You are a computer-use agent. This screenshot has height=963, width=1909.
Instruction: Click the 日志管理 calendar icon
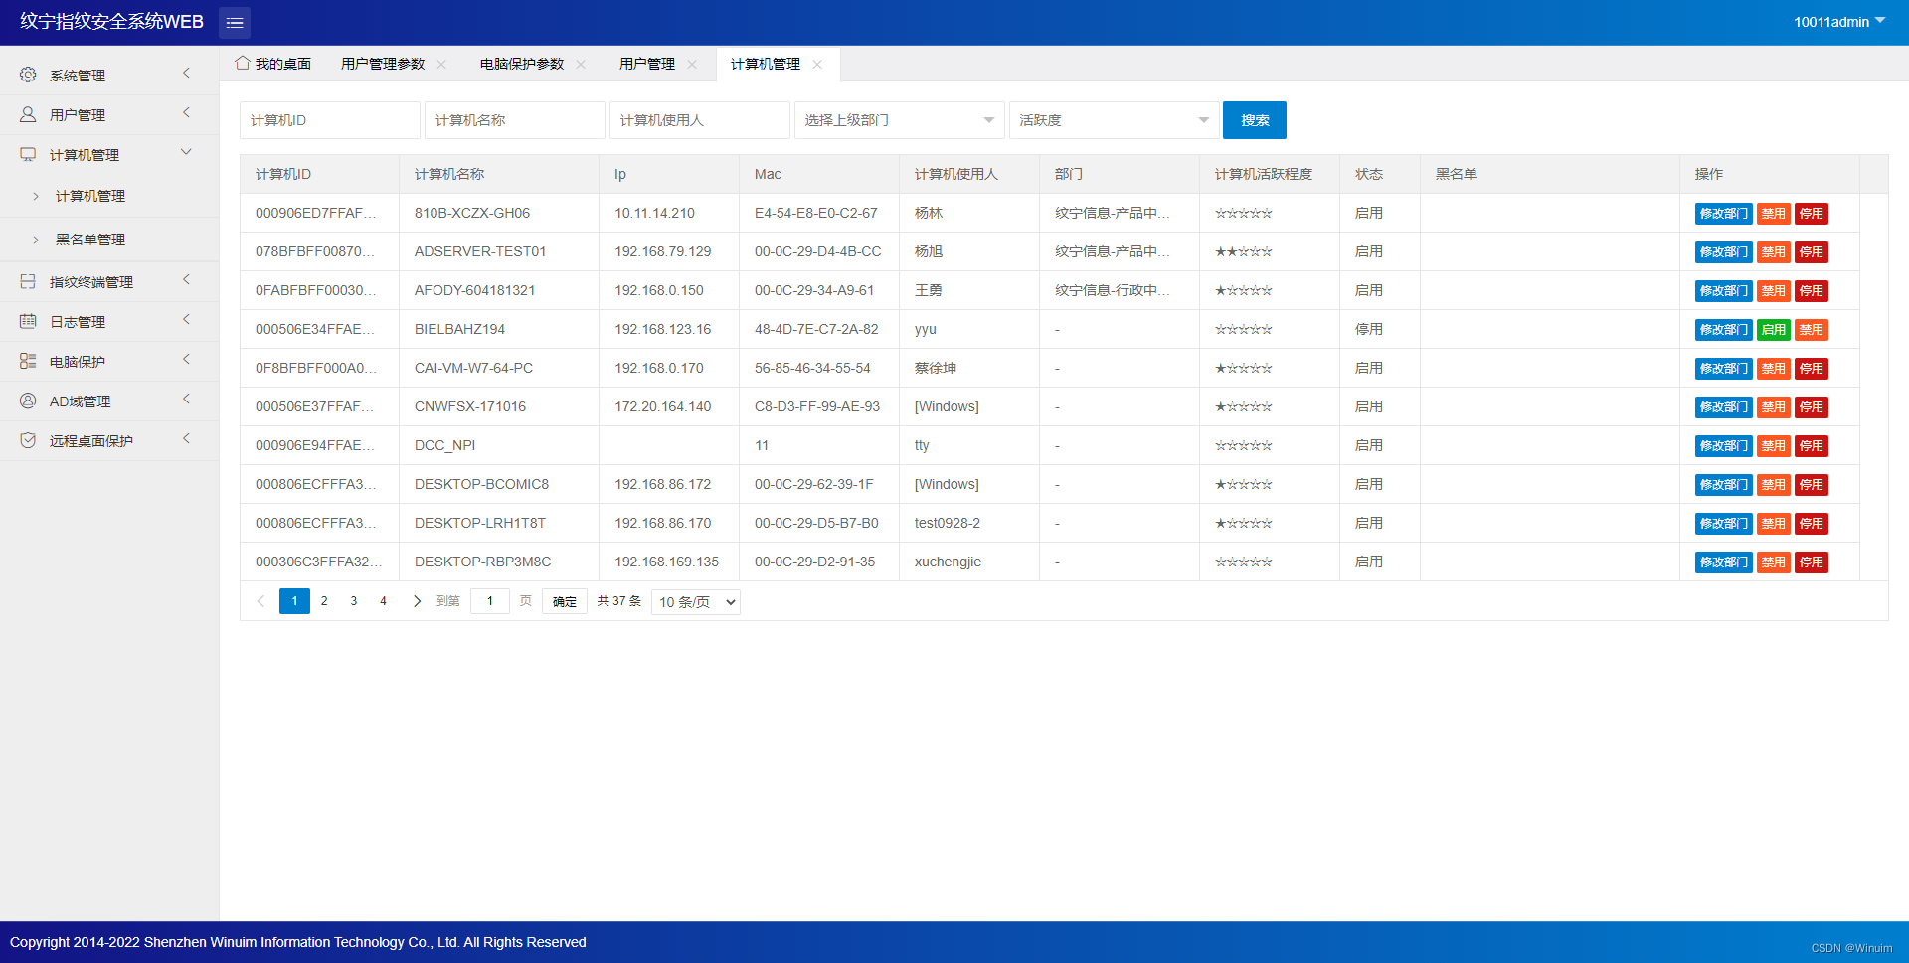tap(28, 321)
